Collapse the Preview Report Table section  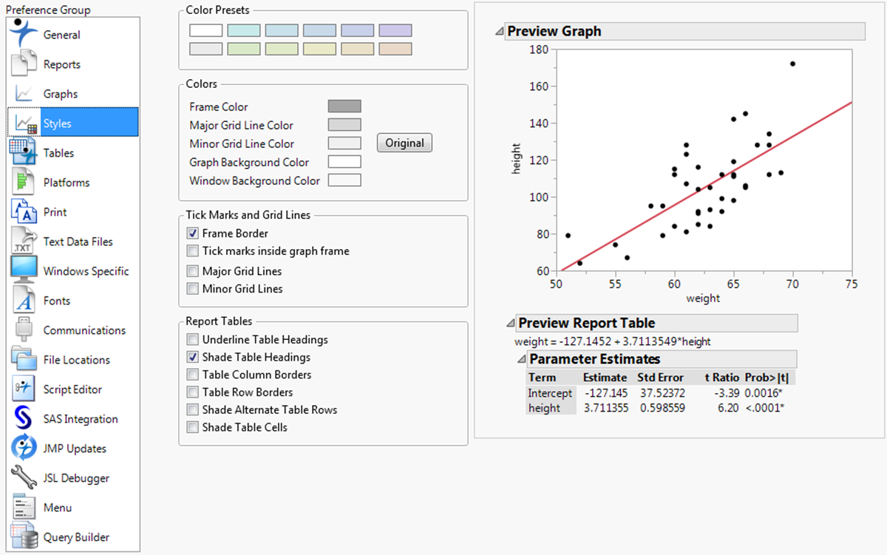pyautogui.click(x=511, y=324)
